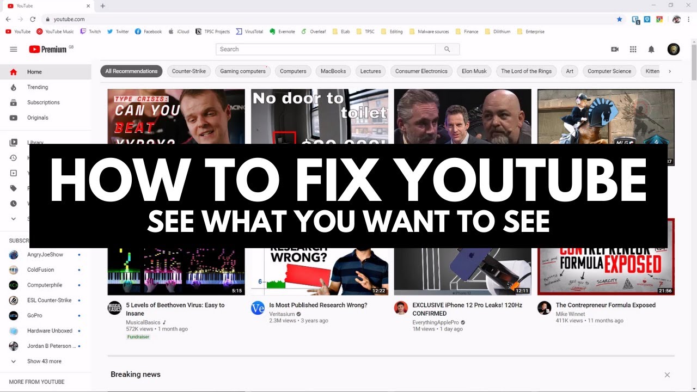The image size is (697, 392).
Task: Open Editing bookmarks folder
Action: [x=392, y=32]
